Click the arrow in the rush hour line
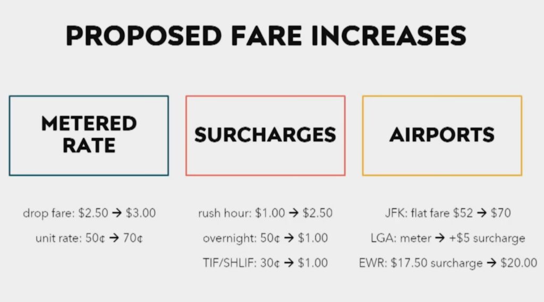Screen dimensions: 544x302 [294, 213]
